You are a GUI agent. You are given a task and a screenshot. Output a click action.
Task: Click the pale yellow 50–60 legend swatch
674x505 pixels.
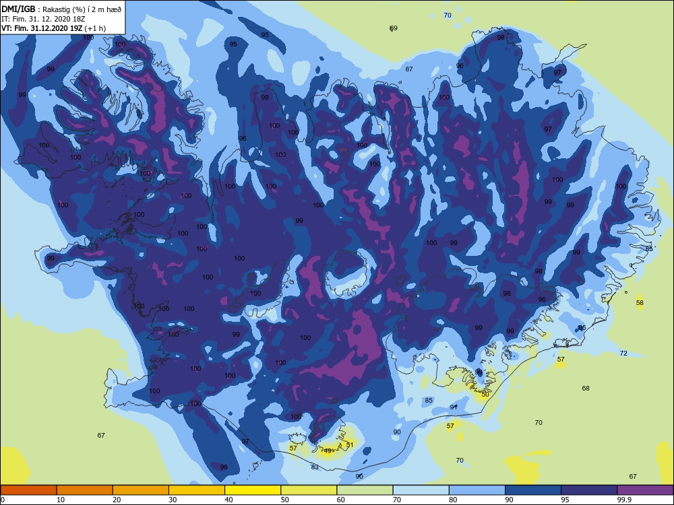(x=309, y=490)
